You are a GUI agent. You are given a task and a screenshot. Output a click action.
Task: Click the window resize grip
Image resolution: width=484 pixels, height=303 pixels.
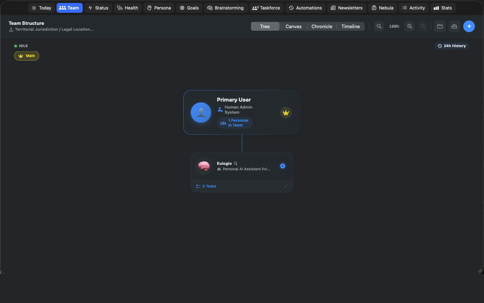click(480, 271)
